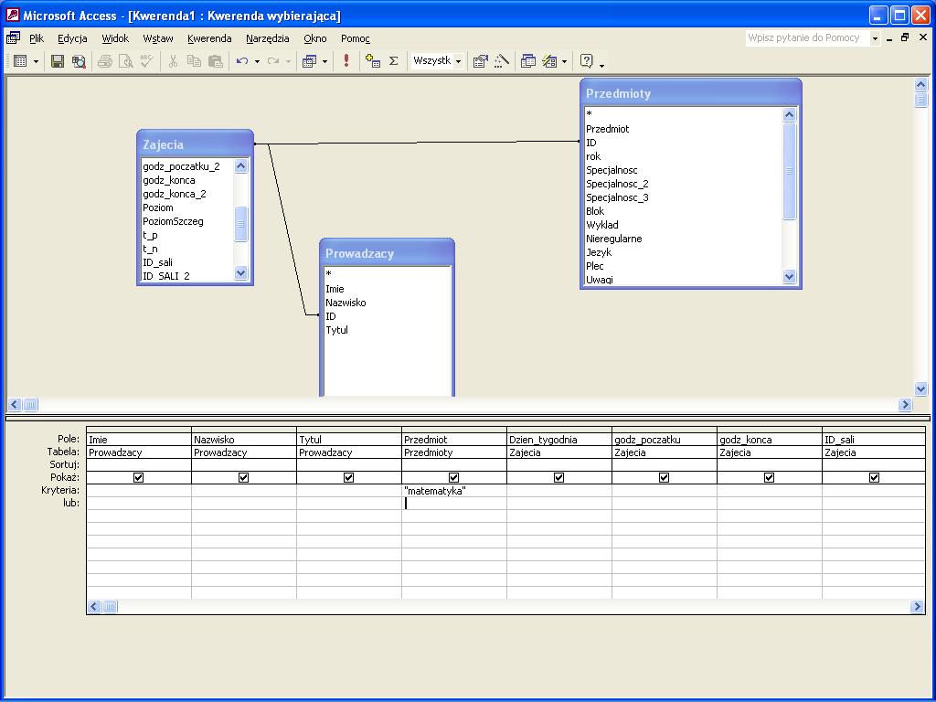Open the New Object dropdown arrow
Screen dimensions: 936x702
(564, 61)
